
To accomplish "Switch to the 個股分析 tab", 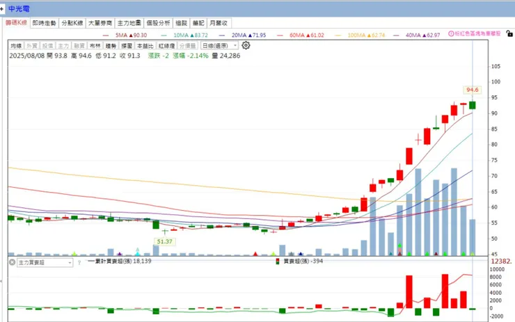I will point(158,23).
